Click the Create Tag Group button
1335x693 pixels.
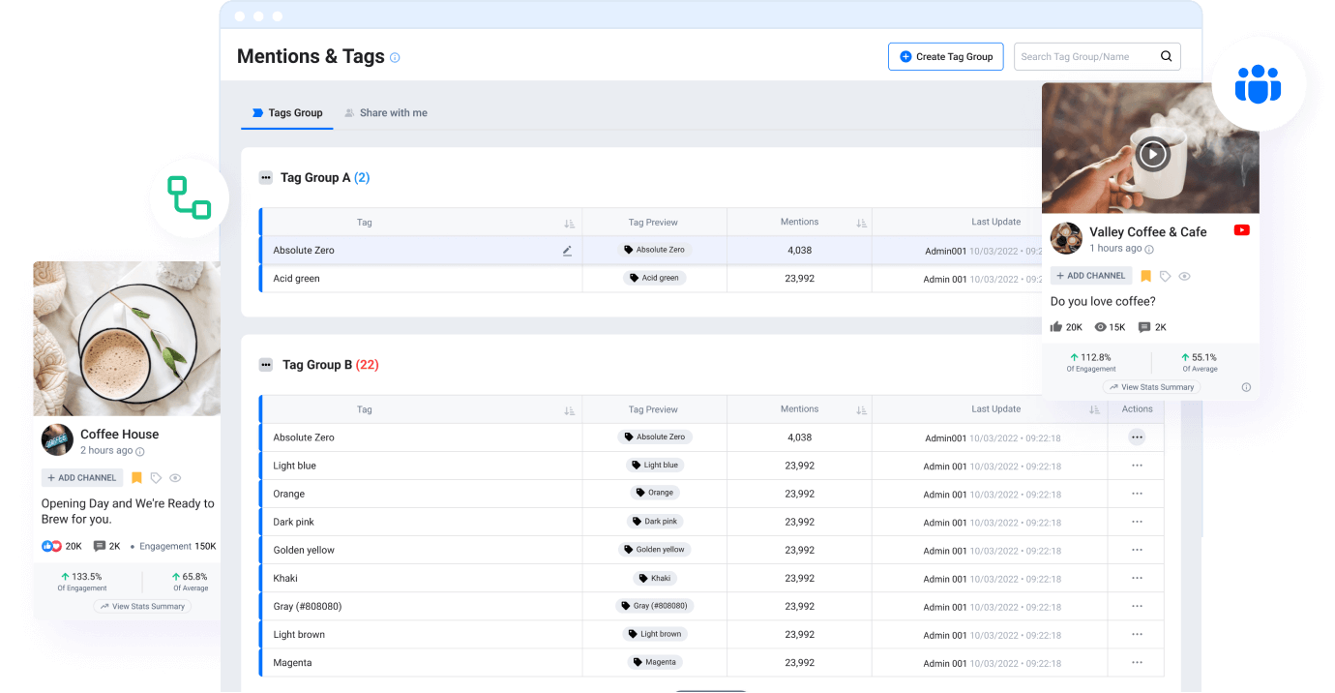tap(945, 56)
